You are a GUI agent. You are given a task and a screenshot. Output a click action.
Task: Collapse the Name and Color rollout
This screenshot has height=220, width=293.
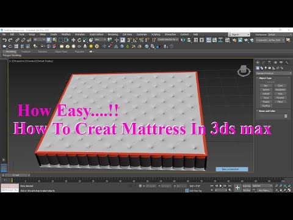267,111
